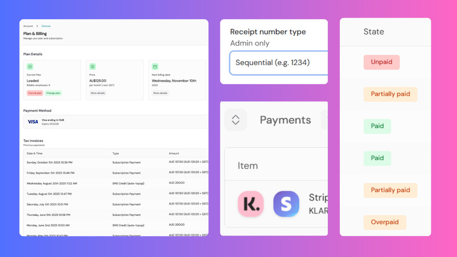Click the Partially paid badge below Unpaid
Screen dimensions: 457x257
(x=390, y=94)
